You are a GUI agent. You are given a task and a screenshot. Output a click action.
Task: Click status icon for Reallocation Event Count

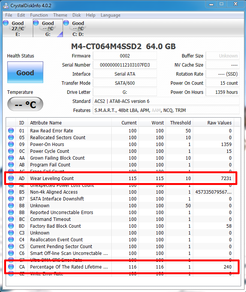point(11,239)
